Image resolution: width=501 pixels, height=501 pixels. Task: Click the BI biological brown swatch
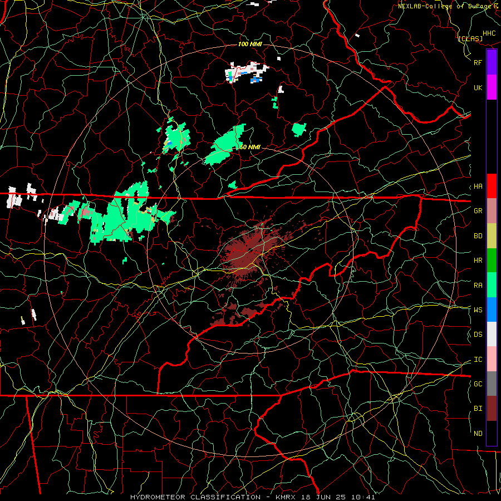(492, 409)
